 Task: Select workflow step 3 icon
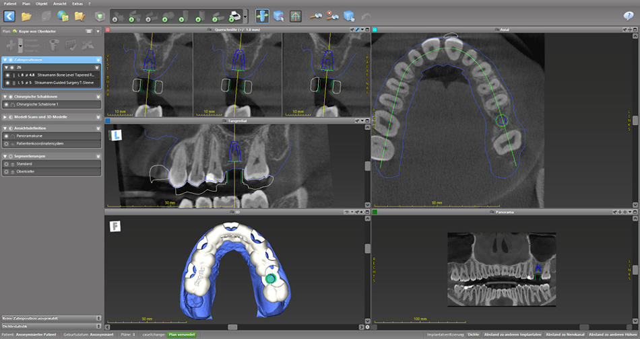152,17
